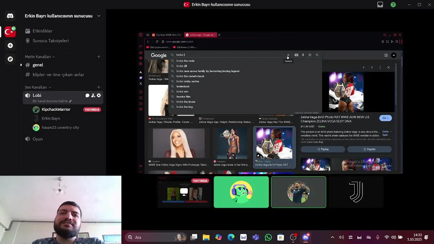Open Google apps grid in the stream
The image size is (434, 244).
point(386,55)
